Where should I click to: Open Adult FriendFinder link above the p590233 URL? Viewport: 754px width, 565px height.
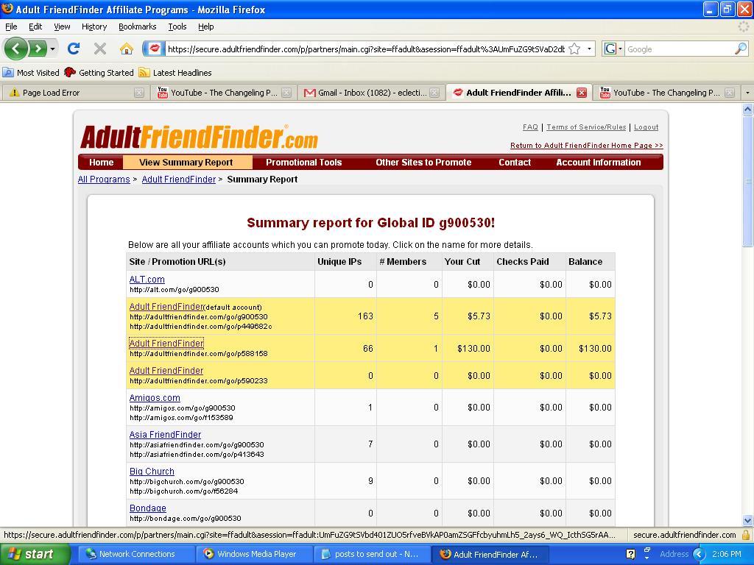(166, 371)
